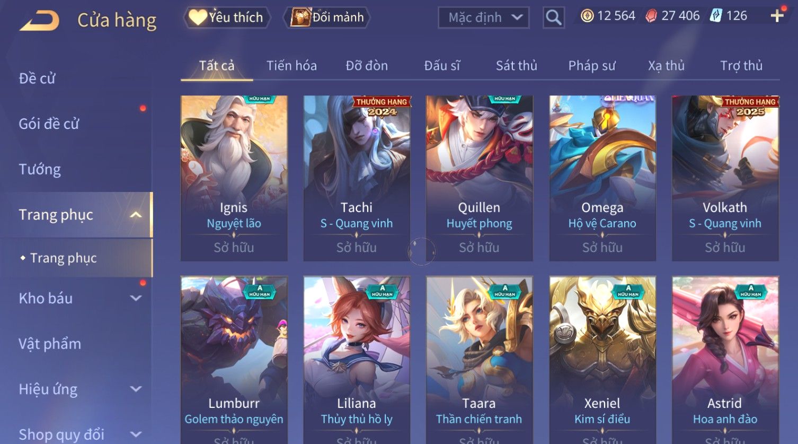Expand the Hiệu ứng sidebar section

(136, 389)
